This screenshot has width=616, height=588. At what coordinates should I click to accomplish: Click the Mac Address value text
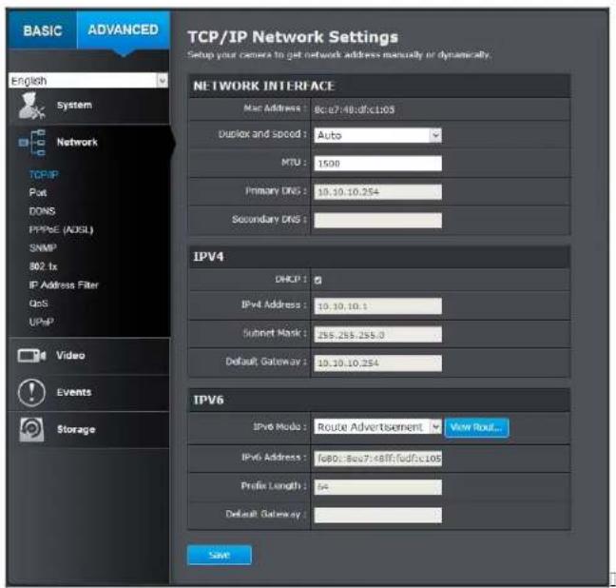354,109
